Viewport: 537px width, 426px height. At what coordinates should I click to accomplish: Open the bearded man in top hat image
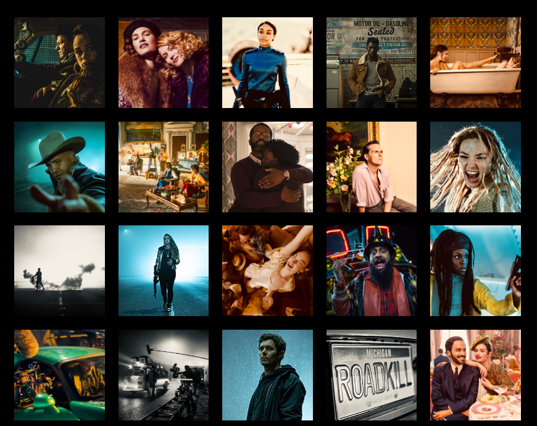pyautogui.click(x=372, y=270)
